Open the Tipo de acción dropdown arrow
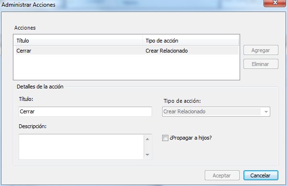287x186 pixels. point(266,112)
